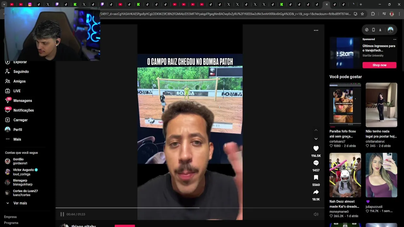
Task: Open Bisnagarp bisnaguinharp account
Action: (19, 182)
